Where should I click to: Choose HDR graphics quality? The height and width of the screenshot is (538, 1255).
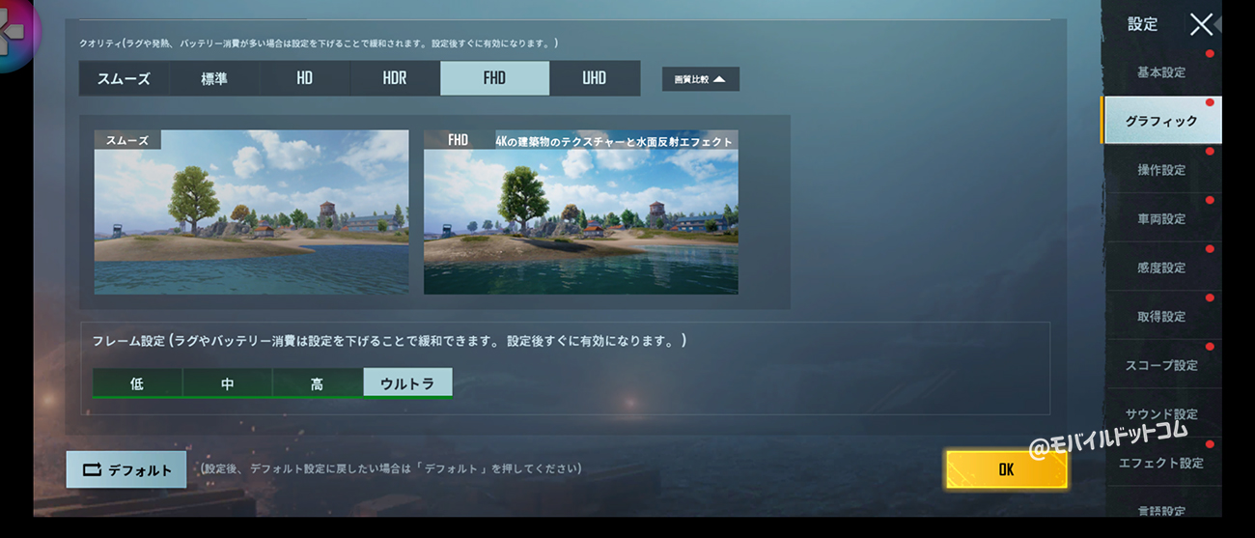coord(395,78)
